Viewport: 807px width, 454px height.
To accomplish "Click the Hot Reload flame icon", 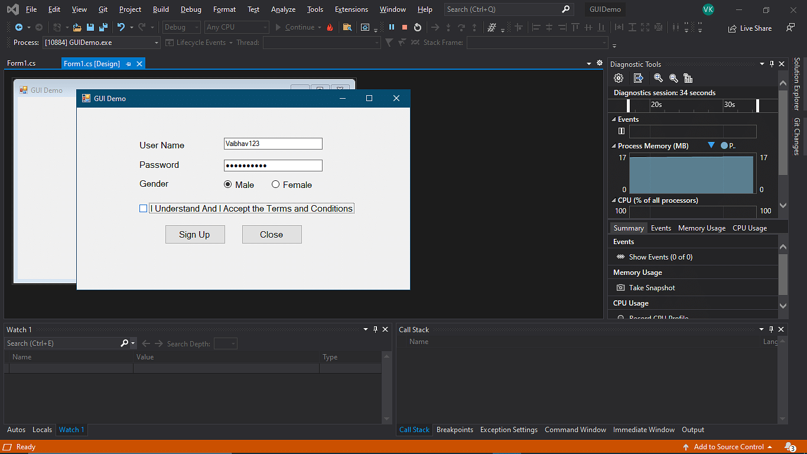I will pyautogui.click(x=330, y=27).
